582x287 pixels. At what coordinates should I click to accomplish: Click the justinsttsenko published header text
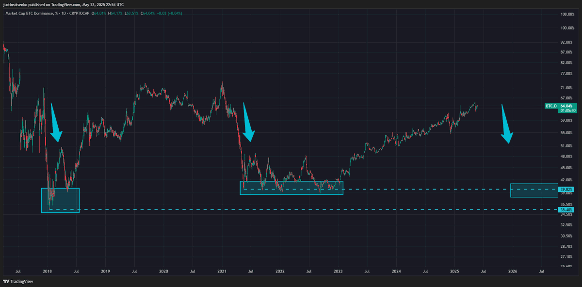pos(64,4)
